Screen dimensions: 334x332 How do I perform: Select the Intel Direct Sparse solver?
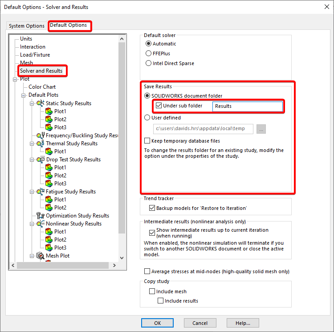[x=148, y=63]
